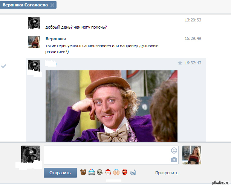Close the Вероника Сагалаева chat tab

(x=52, y=5)
